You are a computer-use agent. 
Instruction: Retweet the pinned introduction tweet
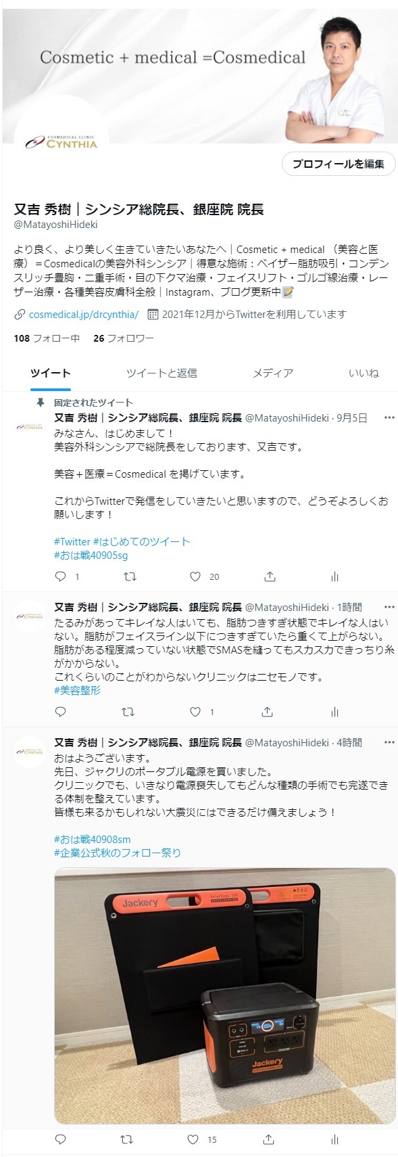(131, 576)
